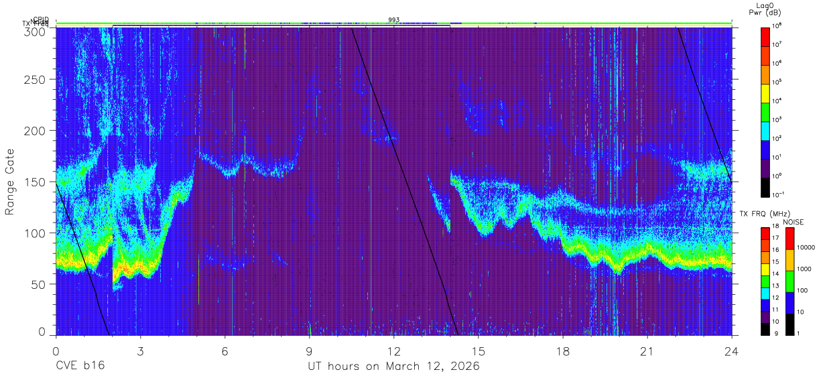Click the orange segment of NOISE colorbar

tap(789, 260)
